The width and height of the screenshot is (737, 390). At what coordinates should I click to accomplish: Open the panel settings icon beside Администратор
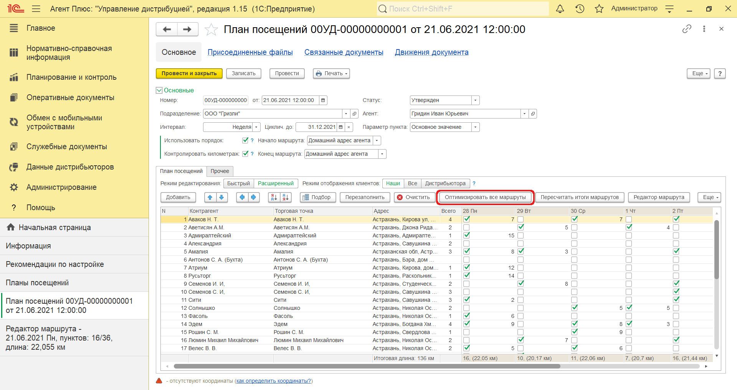click(669, 9)
